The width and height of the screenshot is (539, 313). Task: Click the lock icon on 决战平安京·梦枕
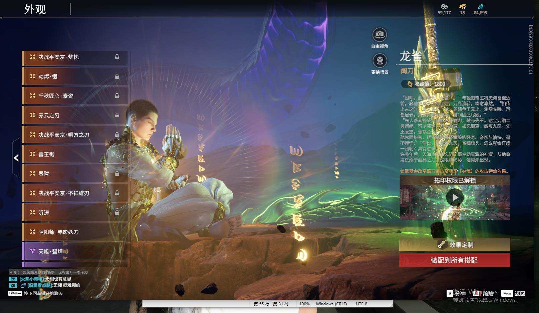coord(117,57)
